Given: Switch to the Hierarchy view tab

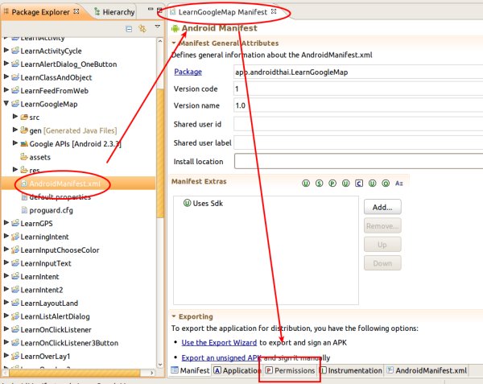Looking at the screenshot, I should click(x=114, y=12).
